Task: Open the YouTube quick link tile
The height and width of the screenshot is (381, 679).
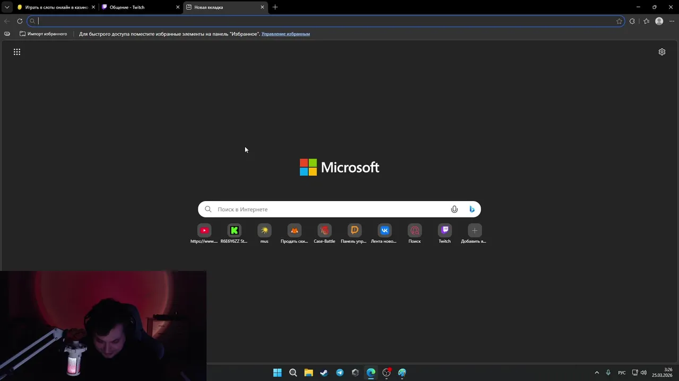Action: coord(204,233)
